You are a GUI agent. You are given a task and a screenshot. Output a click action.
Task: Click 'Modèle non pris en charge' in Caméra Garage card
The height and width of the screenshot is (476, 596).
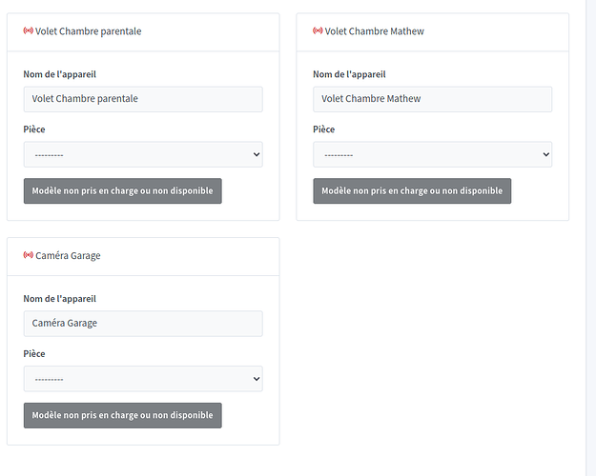point(122,415)
